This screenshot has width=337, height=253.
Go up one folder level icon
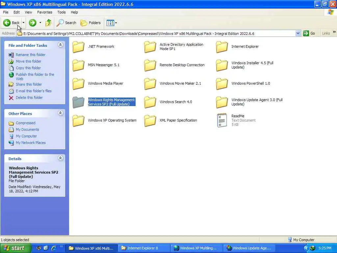coord(48,23)
